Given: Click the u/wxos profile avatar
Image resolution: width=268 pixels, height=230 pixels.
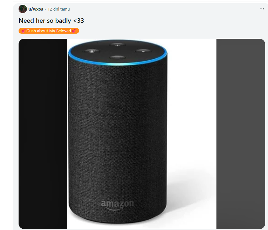Looking at the screenshot, I should [x=22, y=9].
